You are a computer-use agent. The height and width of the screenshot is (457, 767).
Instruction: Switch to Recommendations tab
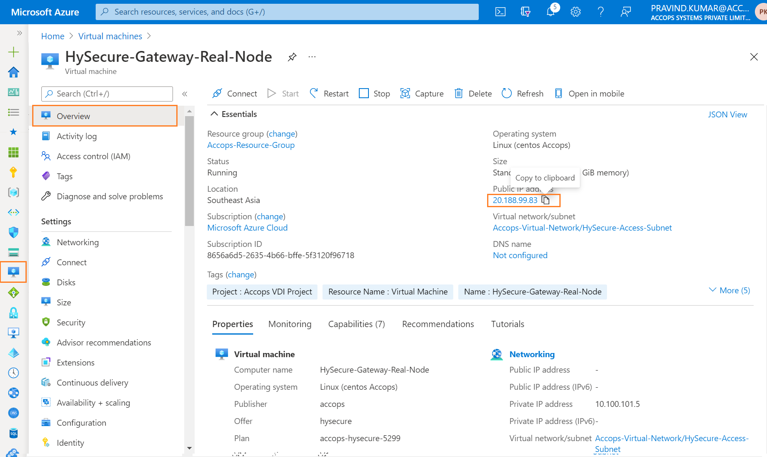click(x=438, y=324)
